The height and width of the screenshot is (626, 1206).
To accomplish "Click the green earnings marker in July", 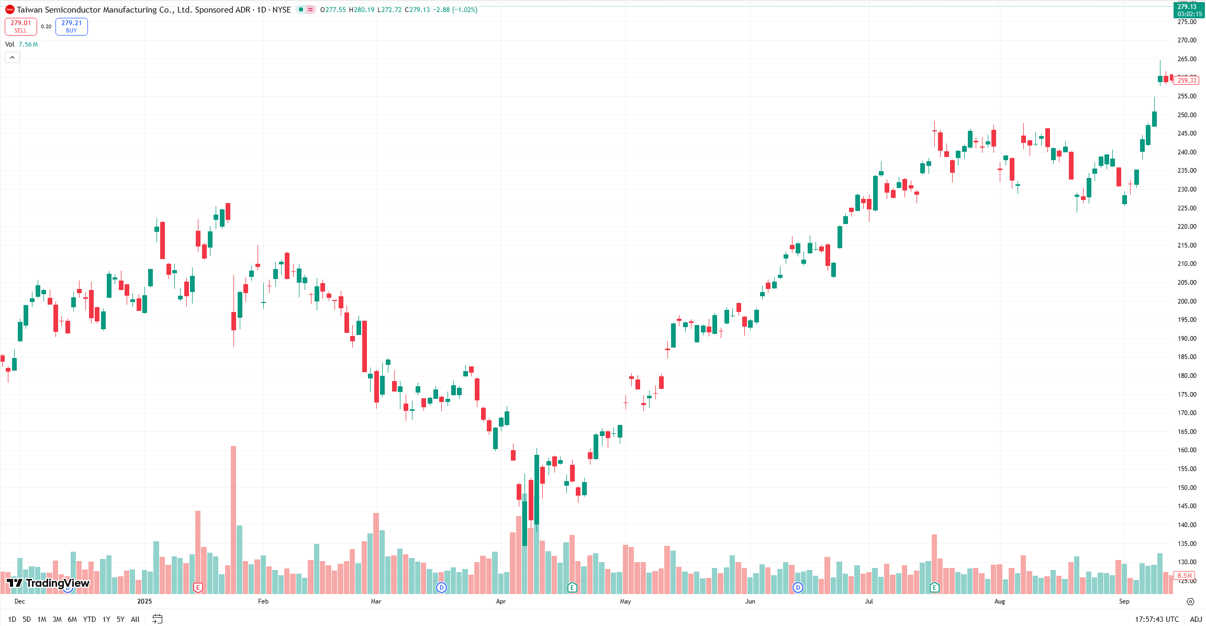I will (x=934, y=587).
